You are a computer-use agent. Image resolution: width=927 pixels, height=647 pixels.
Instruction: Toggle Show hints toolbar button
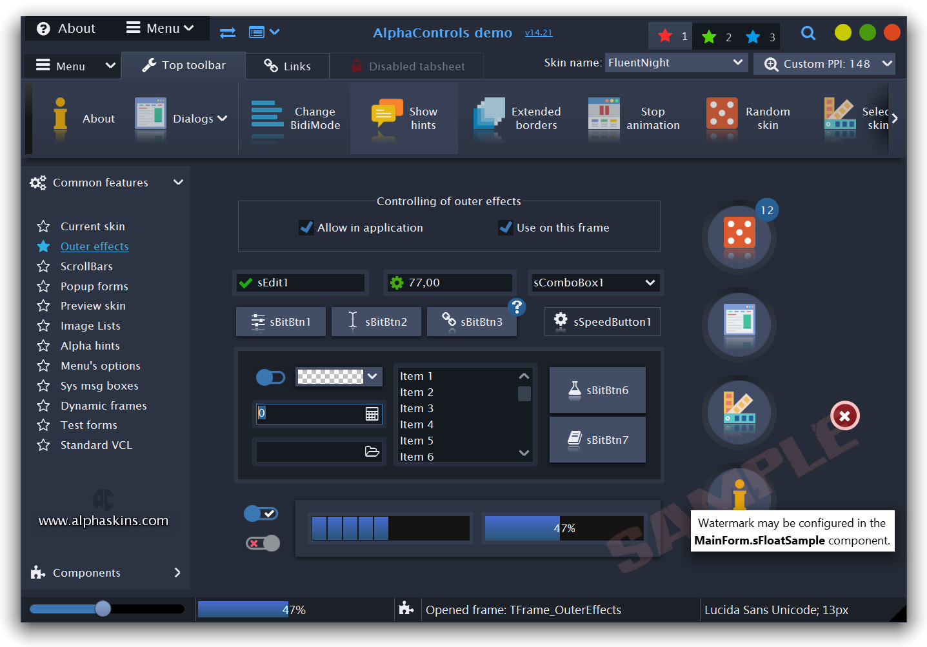(x=404, y=119)
